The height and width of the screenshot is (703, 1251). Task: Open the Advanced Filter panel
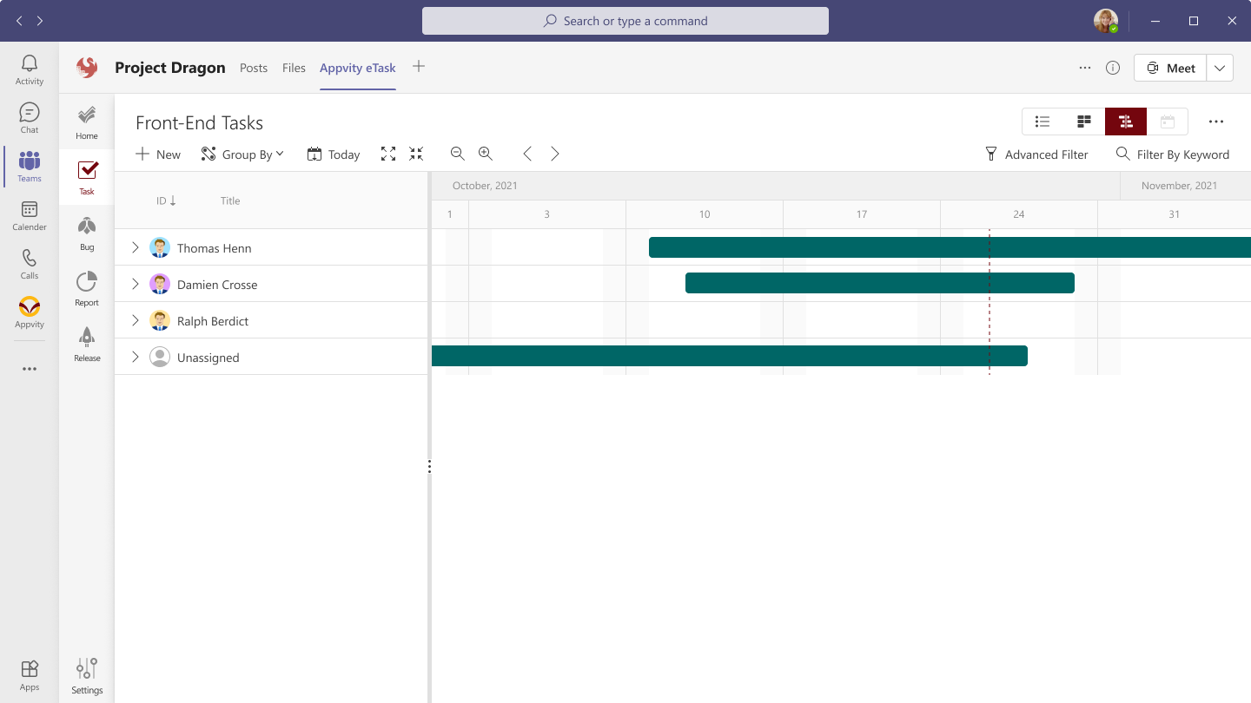click(x=1037, y=154)
